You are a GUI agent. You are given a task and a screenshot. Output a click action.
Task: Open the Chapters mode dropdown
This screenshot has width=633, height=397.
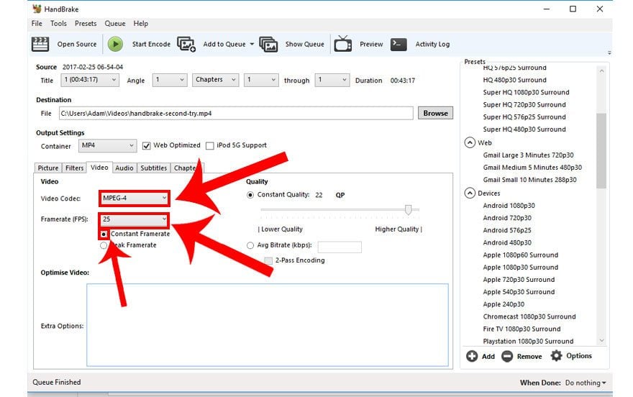pyautogui.click(x=215, y=80)
